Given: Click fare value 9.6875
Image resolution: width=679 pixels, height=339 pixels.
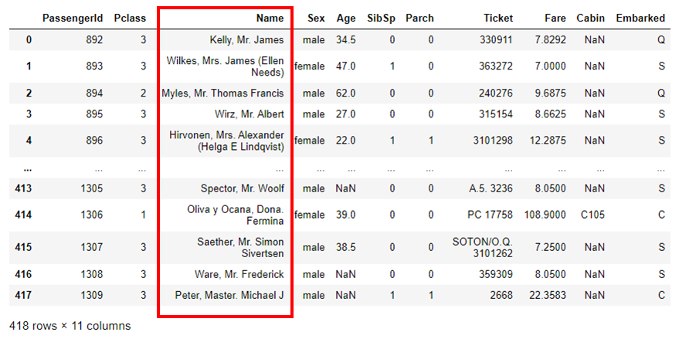Looking at the screenshot, I should coord(551,93).
